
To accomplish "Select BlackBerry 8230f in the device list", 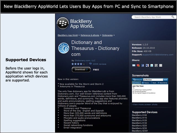I will pyautogui.click(x=140, y=131).
